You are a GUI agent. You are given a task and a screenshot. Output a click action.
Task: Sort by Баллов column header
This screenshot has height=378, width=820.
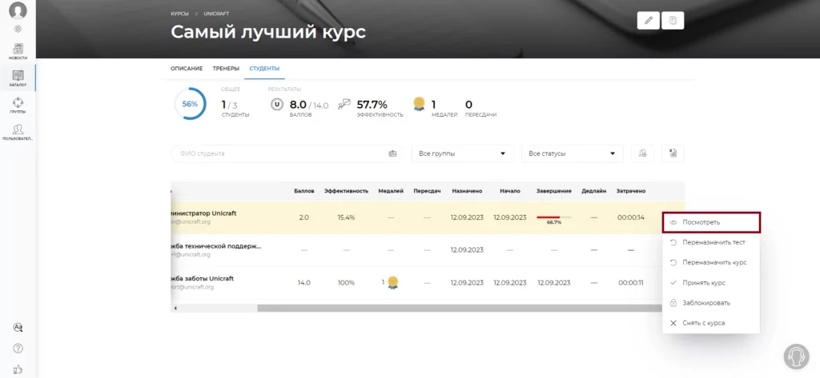(303, 191)
